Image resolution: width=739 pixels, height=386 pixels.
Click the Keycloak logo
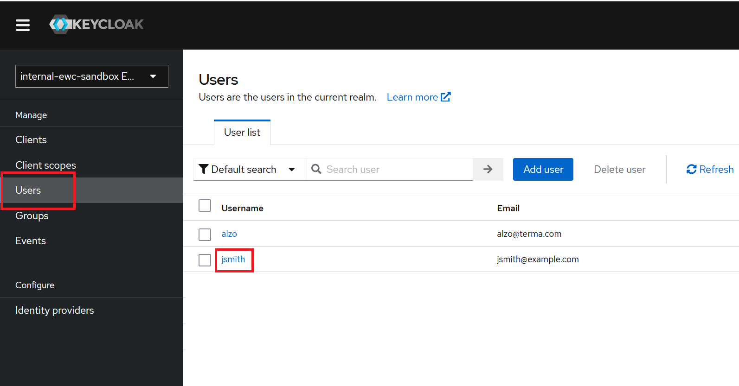point(96,24)
